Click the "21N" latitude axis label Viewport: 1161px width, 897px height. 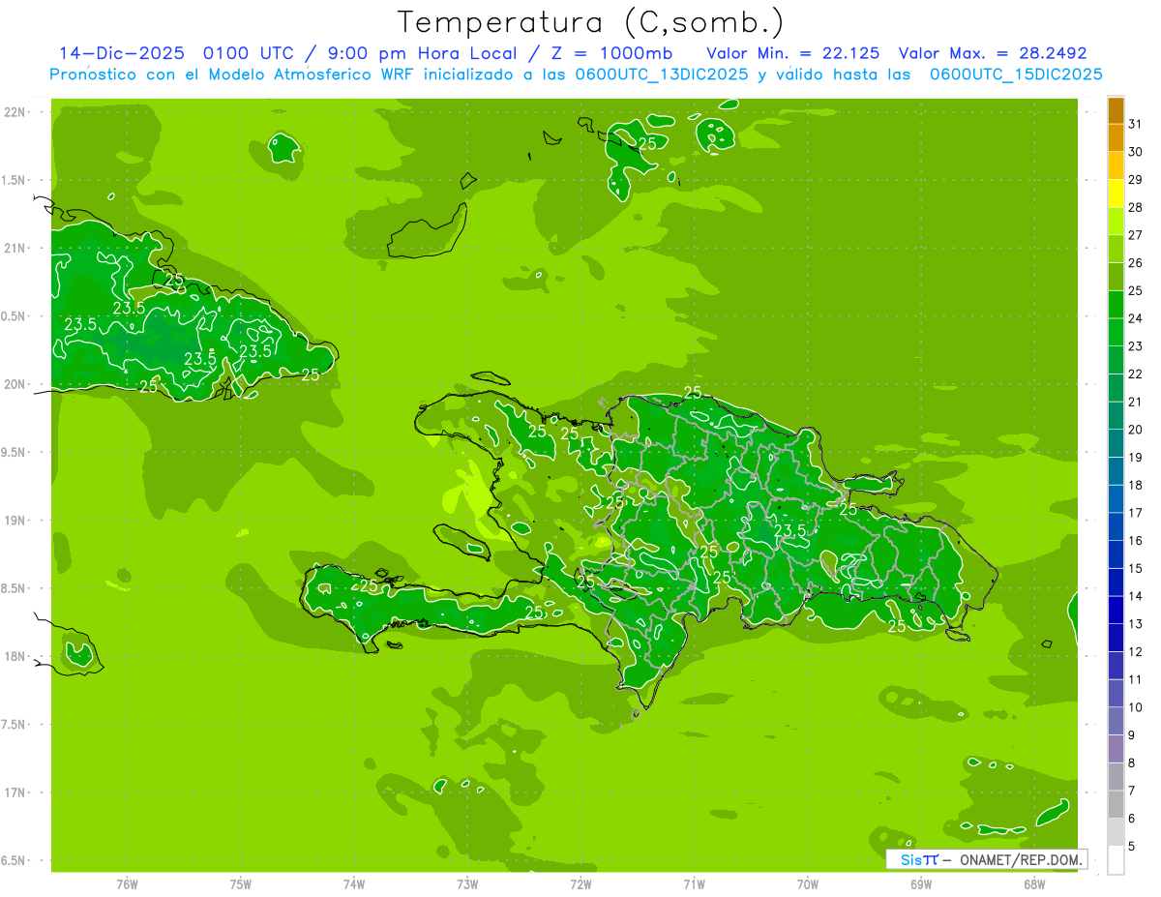click(x=15, y=248)
